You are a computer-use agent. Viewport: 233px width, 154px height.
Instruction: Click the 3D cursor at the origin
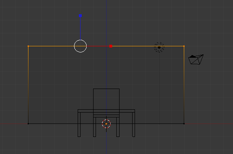click(106, 124)
